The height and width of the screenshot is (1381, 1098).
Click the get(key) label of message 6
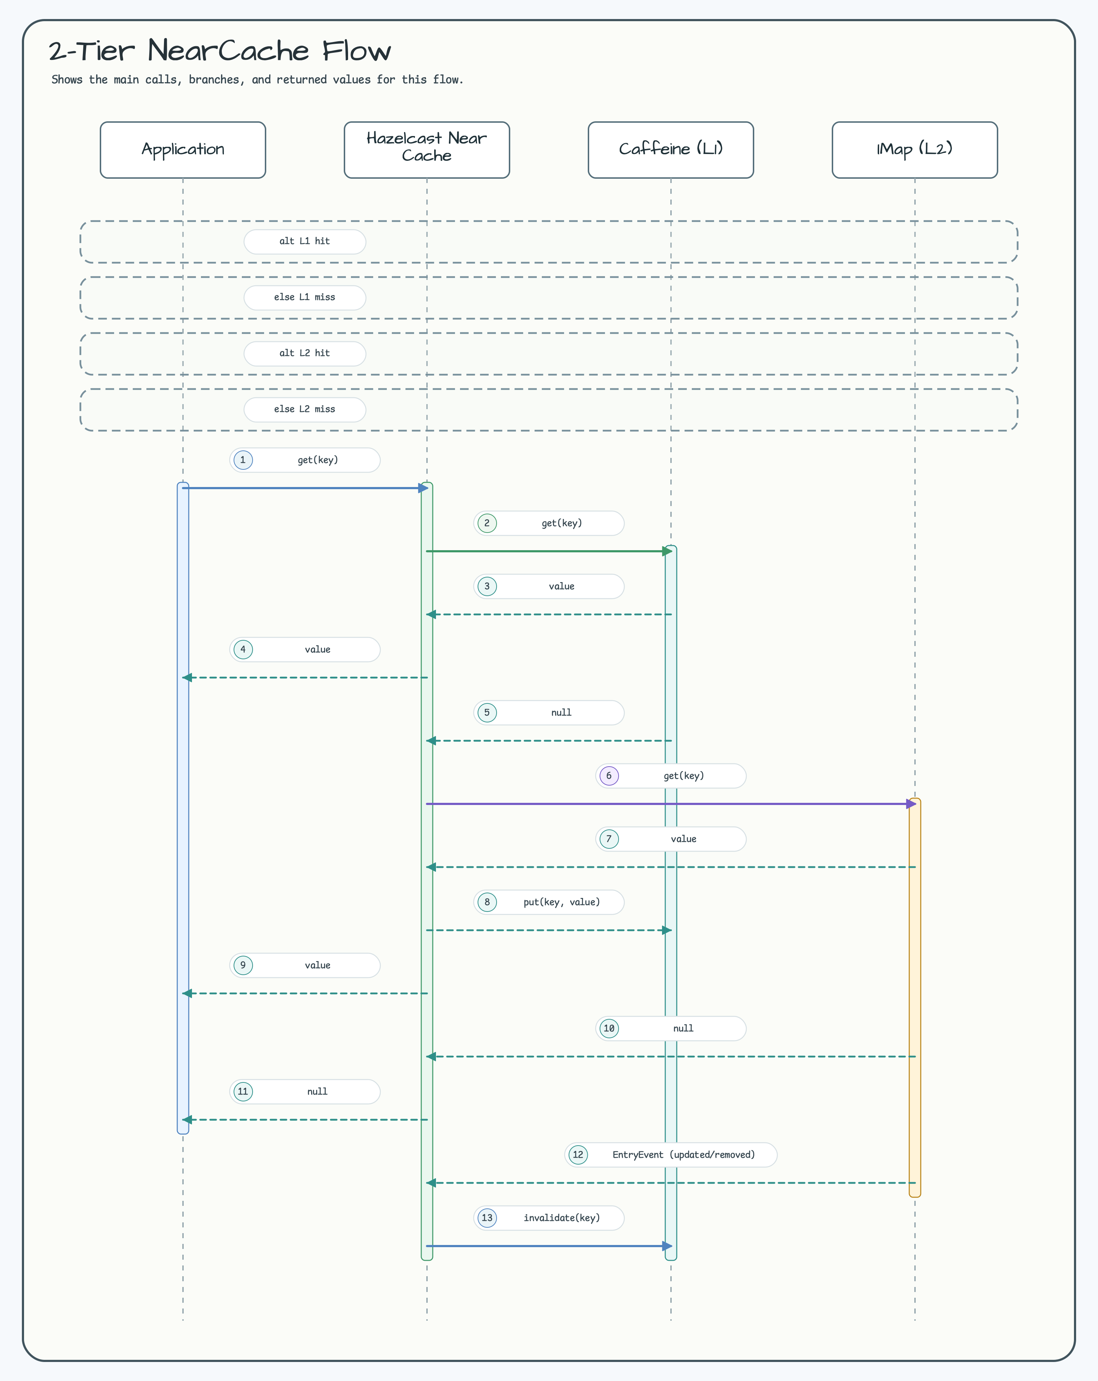(x=684, y=776)
